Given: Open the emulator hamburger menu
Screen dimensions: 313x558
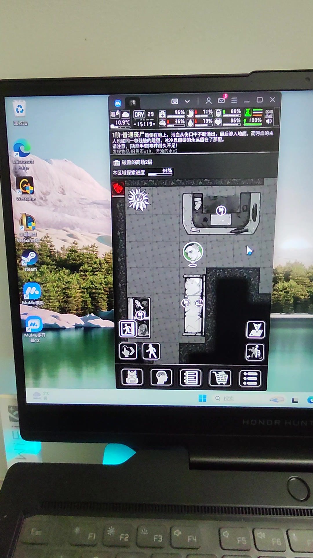Looking at the screenshot, I should pyautogui.click(x=234, y=100).
